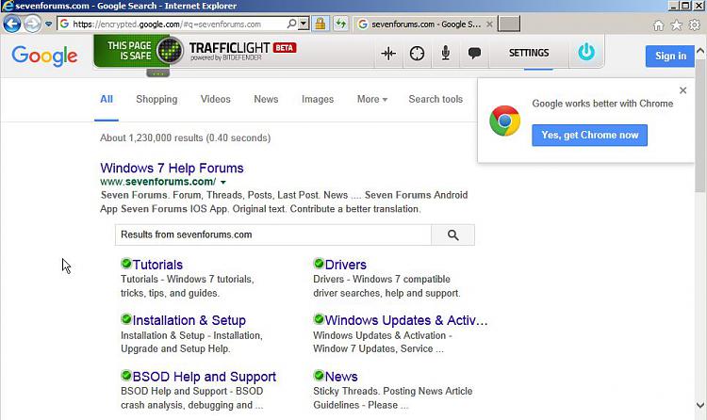The width and height of the screenshot is (707, 420).
Task: Click 'Results from sevenforums.com' search box
Action: click(272, 234)
